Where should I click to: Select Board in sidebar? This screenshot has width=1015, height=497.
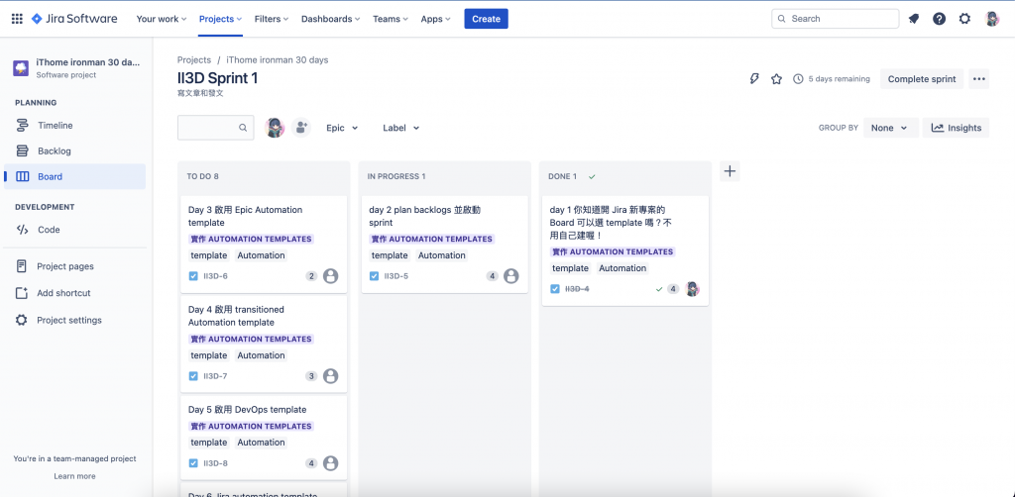pyautogui.click(x=74, y=176)
